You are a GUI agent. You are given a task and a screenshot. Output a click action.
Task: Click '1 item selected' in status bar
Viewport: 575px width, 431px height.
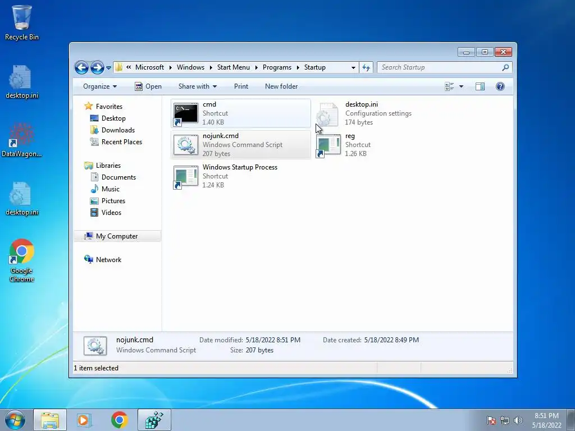pos(96,368)
